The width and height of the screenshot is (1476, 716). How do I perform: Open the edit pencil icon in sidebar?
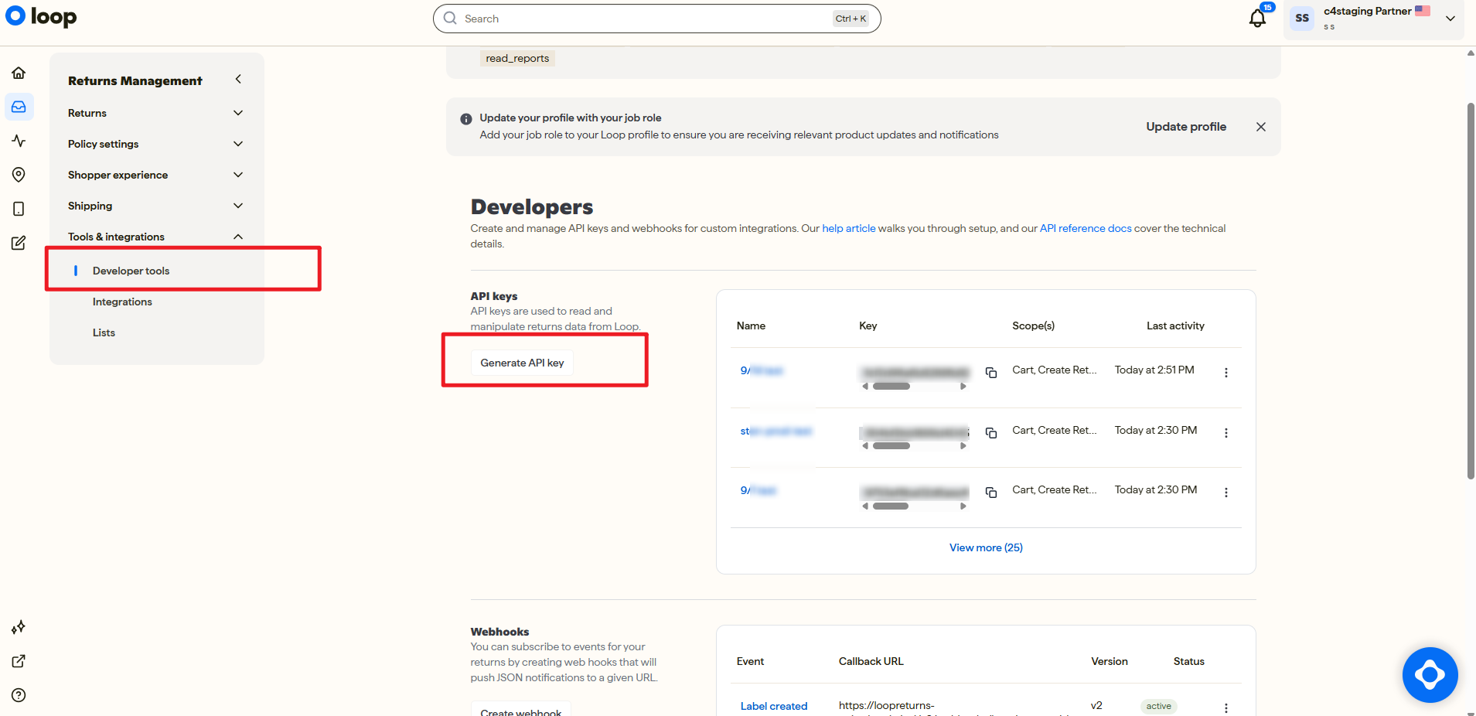point(19,243)
